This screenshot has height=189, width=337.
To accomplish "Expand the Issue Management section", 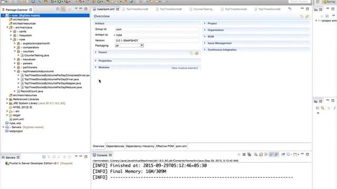I will tap(205, 43).
